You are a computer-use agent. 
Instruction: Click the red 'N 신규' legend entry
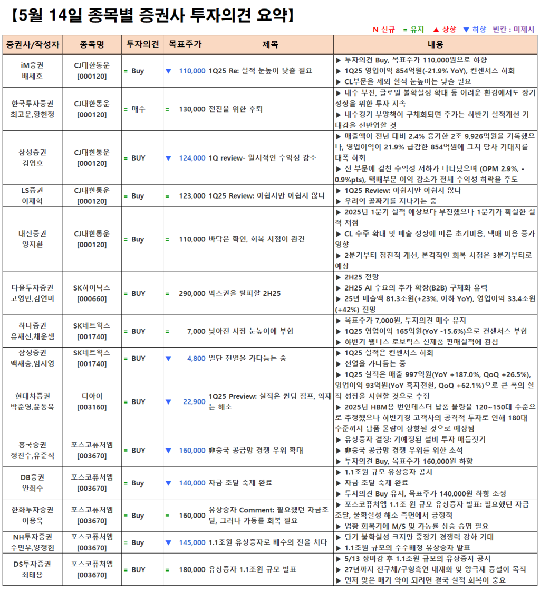coord(384,30)
